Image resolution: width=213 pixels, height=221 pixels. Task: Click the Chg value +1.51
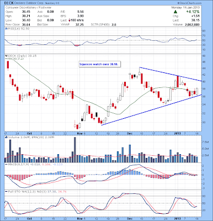click(x=195, y=16)
